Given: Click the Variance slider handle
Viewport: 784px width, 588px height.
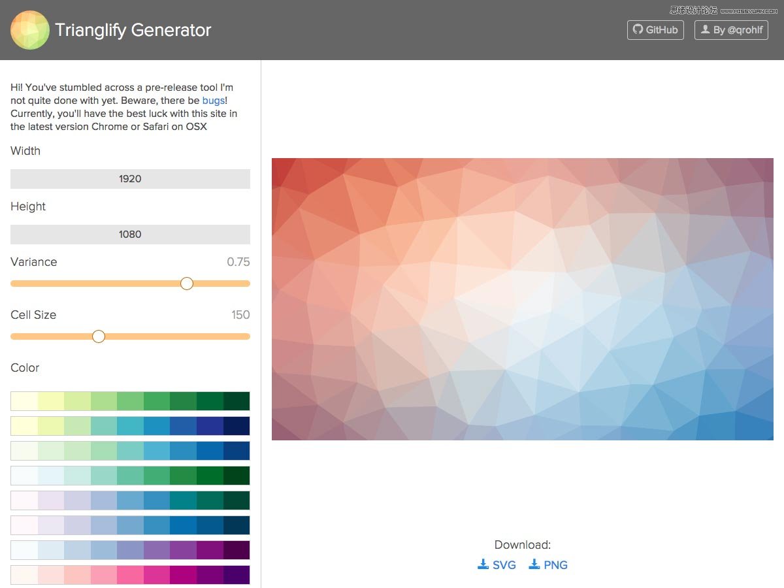Looking at the screenshot, I should click(187, 284).
